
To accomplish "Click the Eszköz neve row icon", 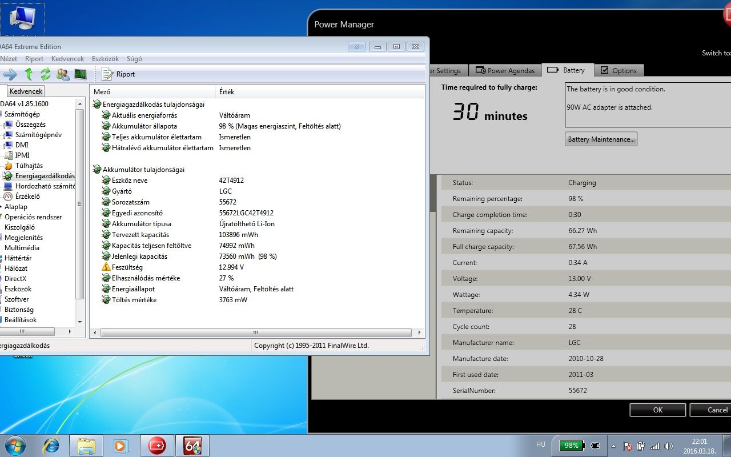I will pos(106,181).
